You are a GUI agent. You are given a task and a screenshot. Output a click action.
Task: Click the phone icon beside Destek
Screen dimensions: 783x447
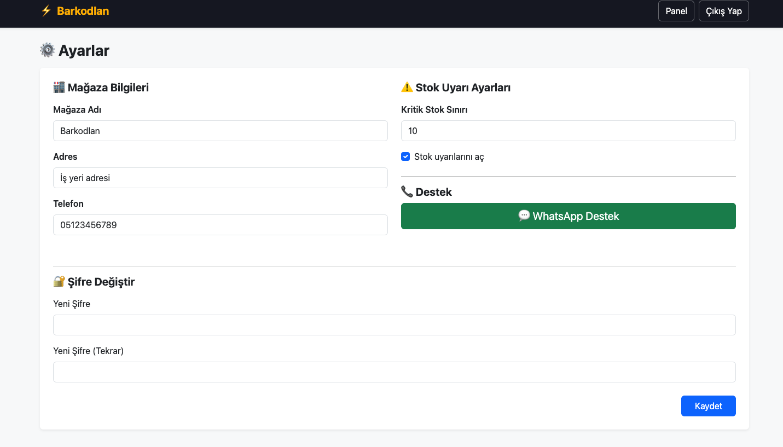coord(407,191)
